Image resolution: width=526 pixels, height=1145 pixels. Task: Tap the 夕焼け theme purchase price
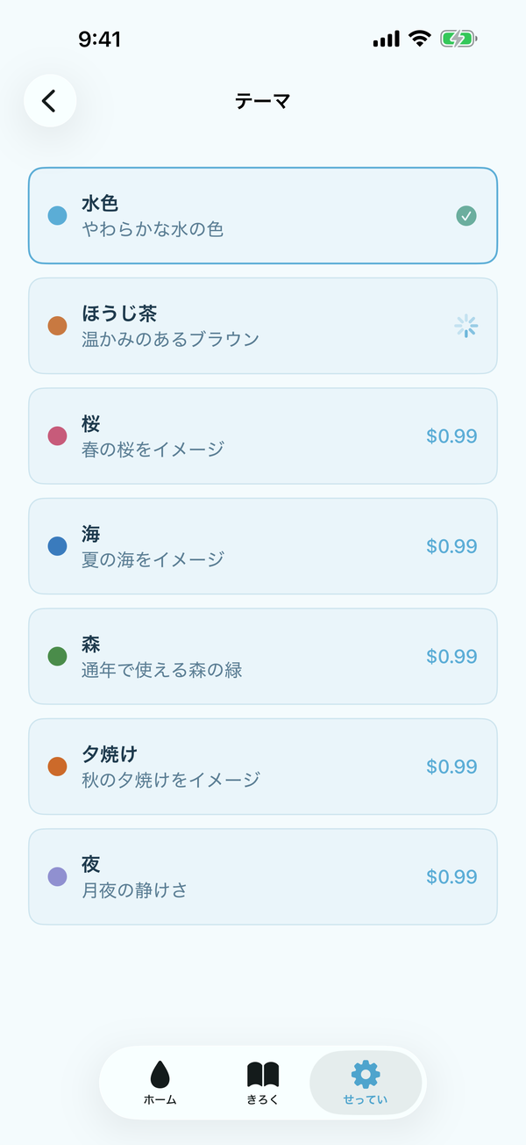453,767
